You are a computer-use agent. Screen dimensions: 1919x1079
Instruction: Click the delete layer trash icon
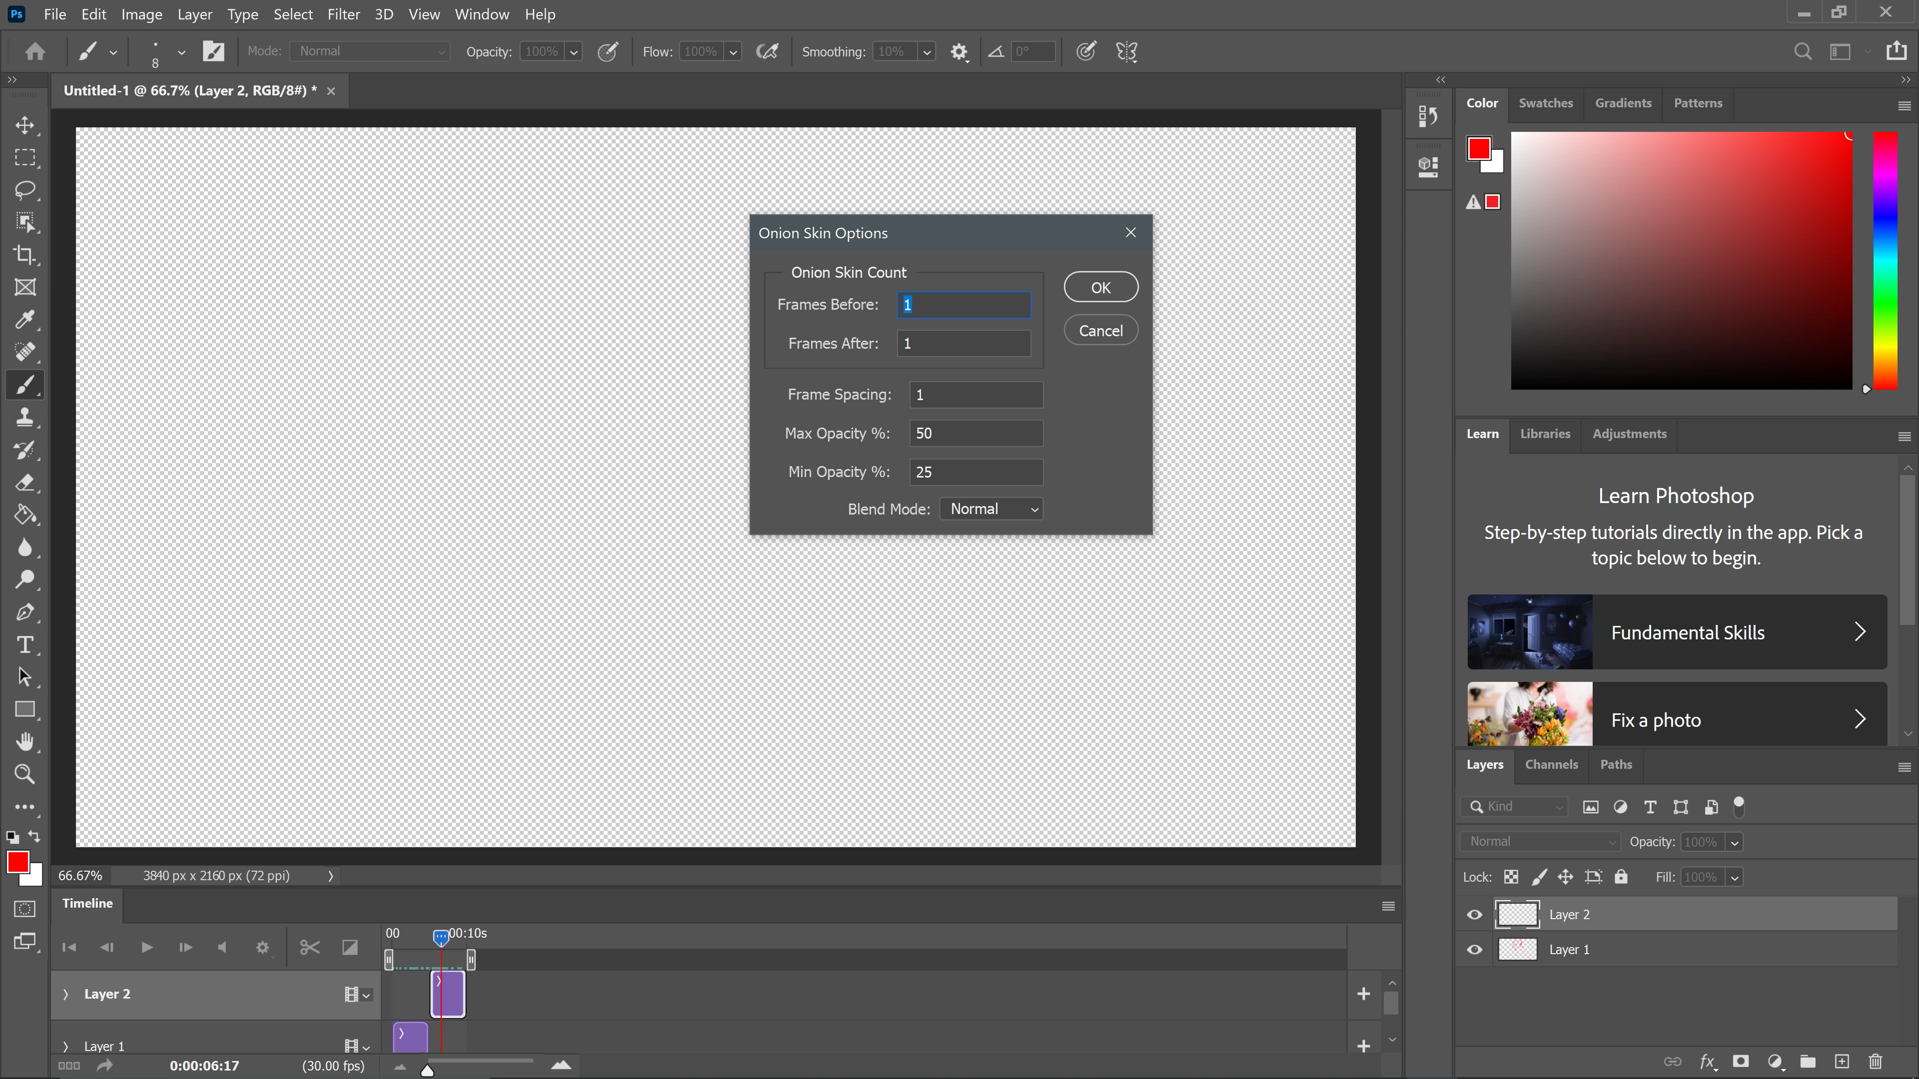(1876, 1061)
